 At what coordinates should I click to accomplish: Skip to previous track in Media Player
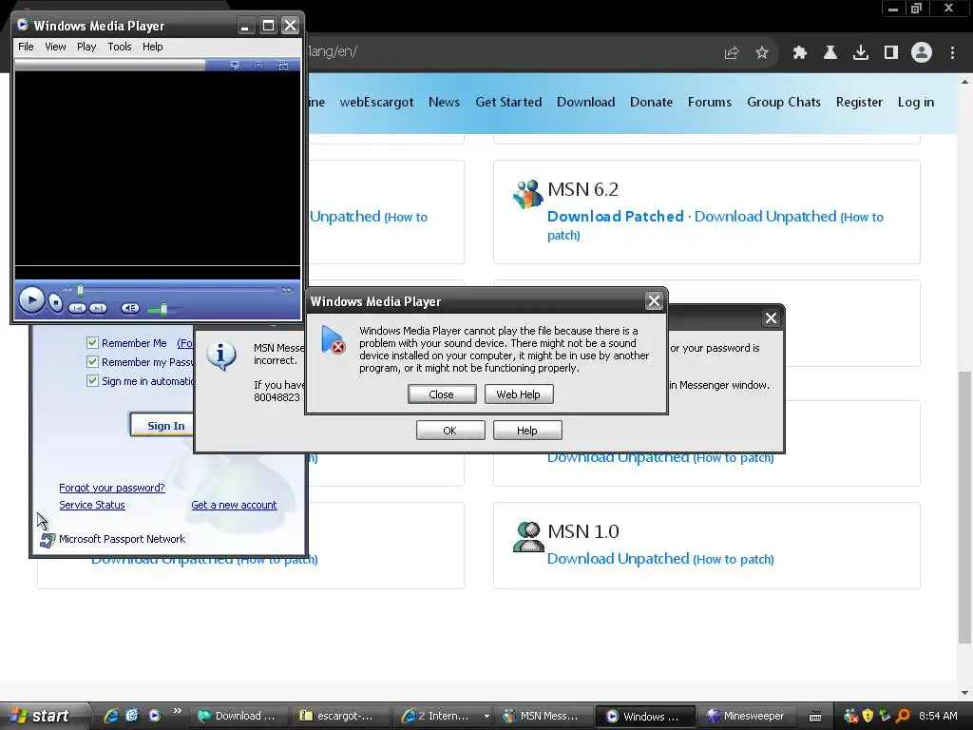77,308
